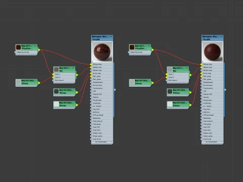Click the left Mix node's output socket
This screenshot has width=243, height=182.
coord(77,75)
